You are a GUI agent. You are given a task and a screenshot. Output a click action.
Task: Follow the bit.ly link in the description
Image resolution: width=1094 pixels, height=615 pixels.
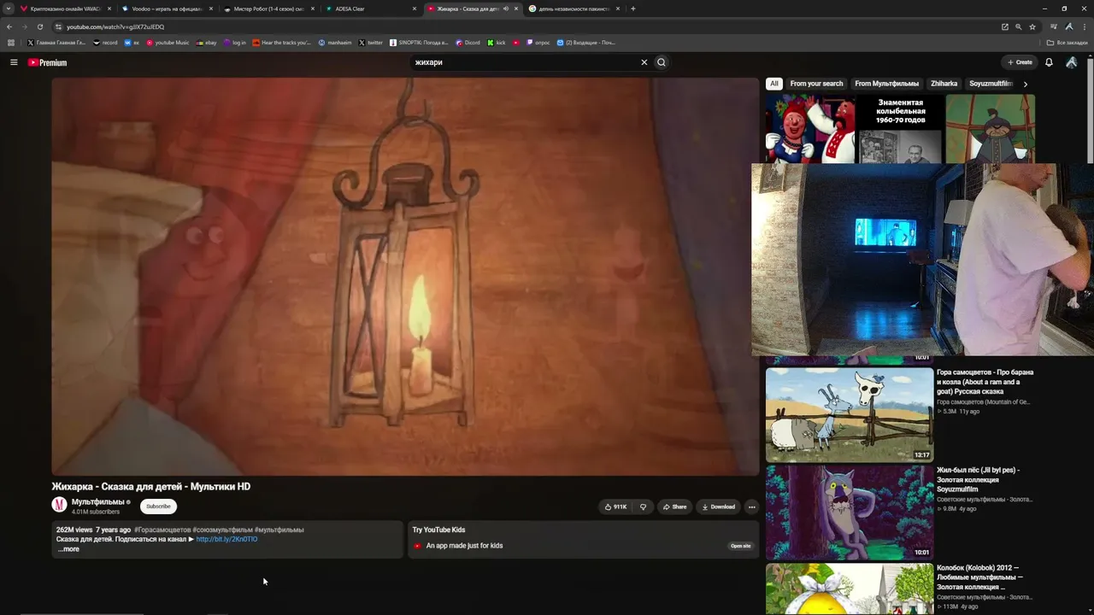pos(226,539)
